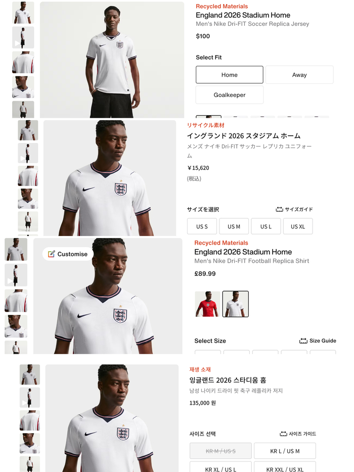Select the white home jersey colour swatch

pos(236,304)
